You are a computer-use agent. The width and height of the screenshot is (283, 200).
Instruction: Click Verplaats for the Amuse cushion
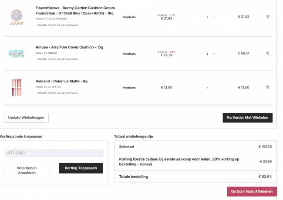click(x=129, y=54)
